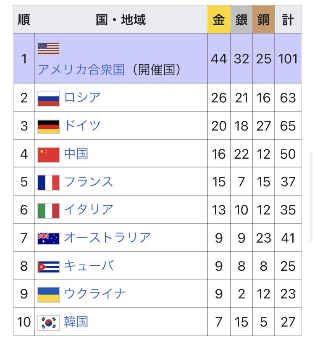Click the France flag icon
The width and height of the screenshot is (315, 340).
tap(49, 182)
